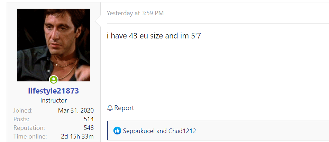329x142 pixels.
Task: Click the bell icon beside Report
Action: click(110, 108)
